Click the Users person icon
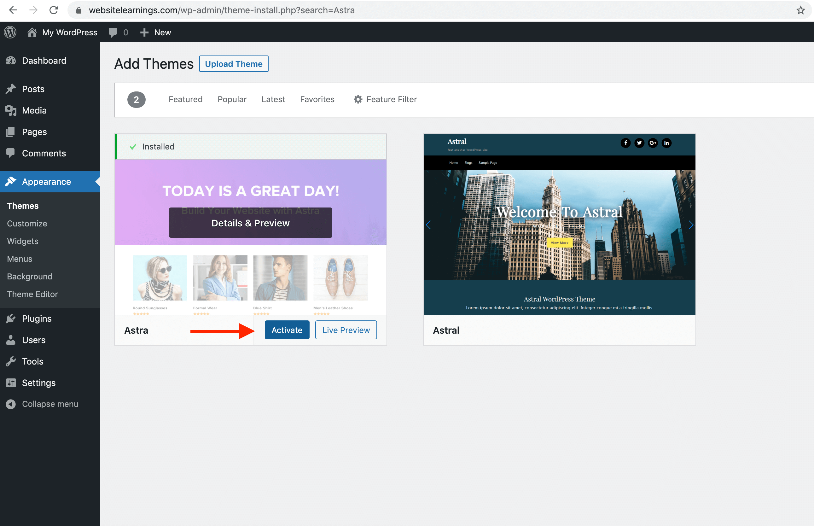The height and width of the screenshot is (526, 814). point(11,340)
